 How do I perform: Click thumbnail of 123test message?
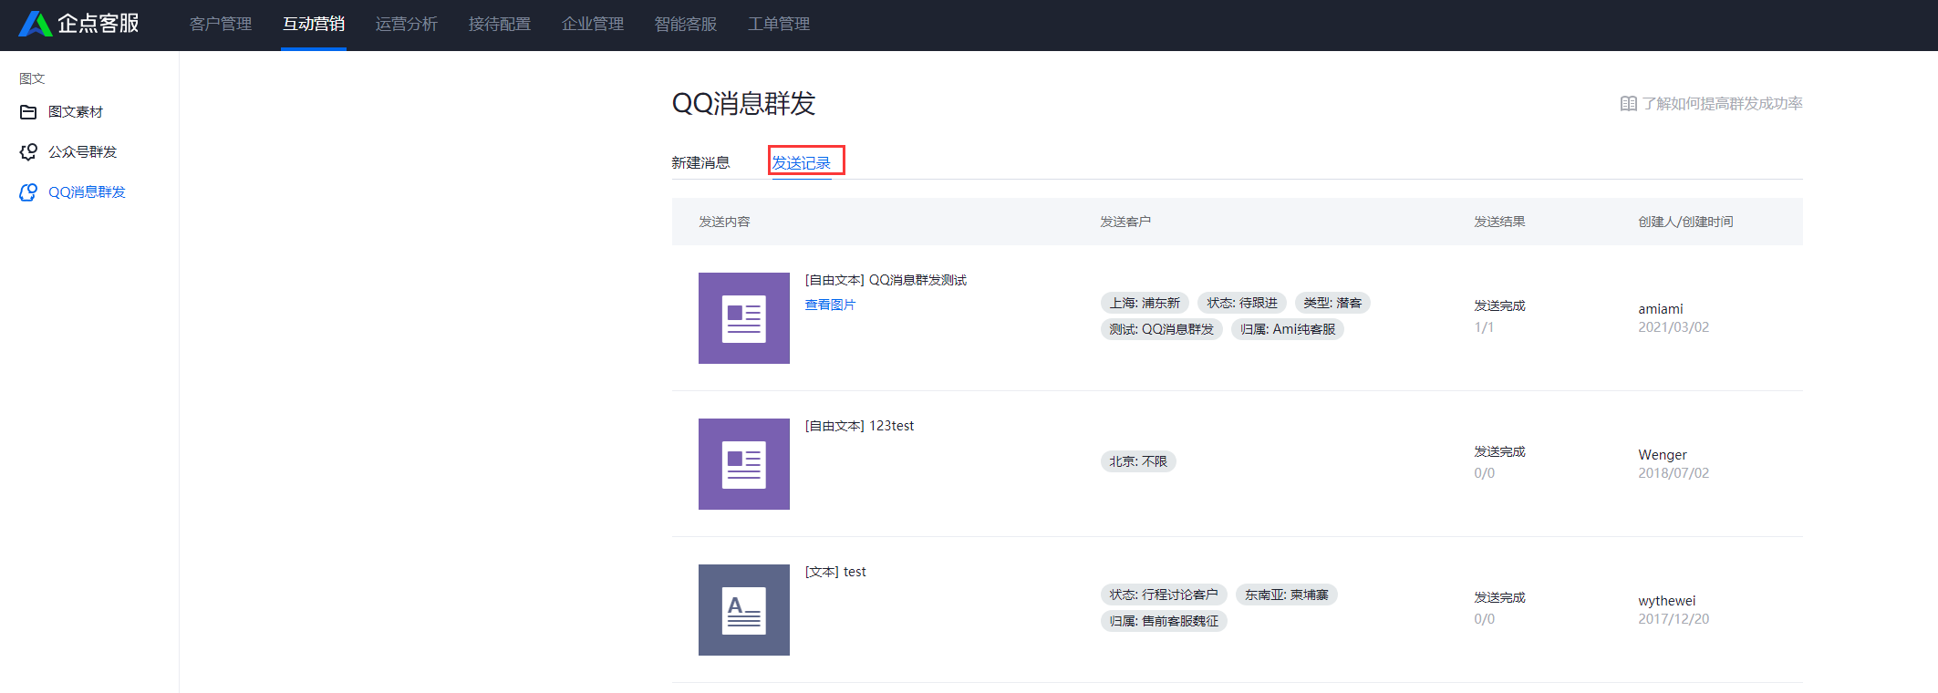(x=744, y=464)
